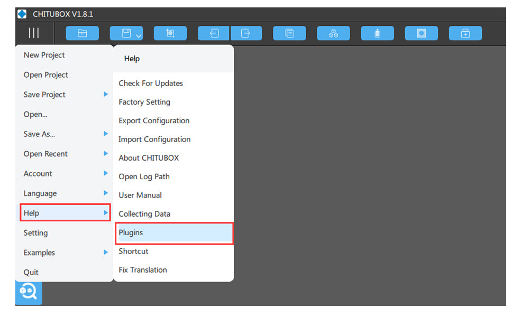Open the User Manual entry

[x=140, y=195]
